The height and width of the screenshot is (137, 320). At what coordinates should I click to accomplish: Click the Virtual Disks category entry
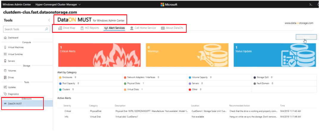pyautogui.click(x=133, y=90)
